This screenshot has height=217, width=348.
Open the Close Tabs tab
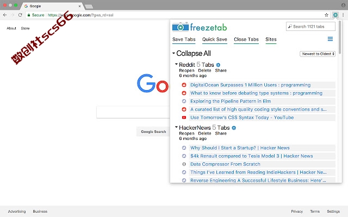pos(246,40)
